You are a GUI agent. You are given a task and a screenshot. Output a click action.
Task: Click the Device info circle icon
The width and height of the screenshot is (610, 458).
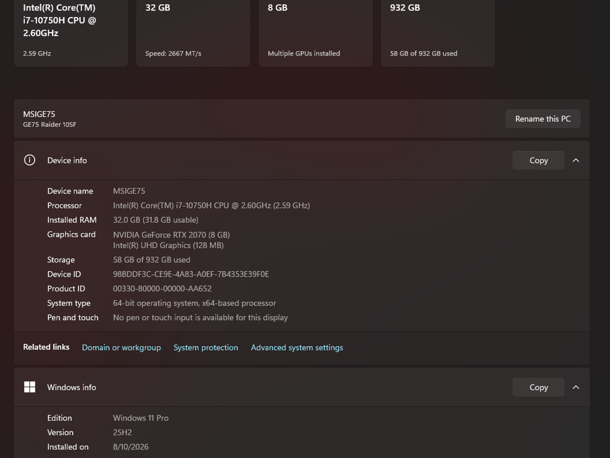click(x=29, y=160)
